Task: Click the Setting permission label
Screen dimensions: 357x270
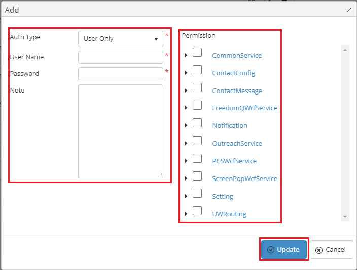Action: click(223, 196)
